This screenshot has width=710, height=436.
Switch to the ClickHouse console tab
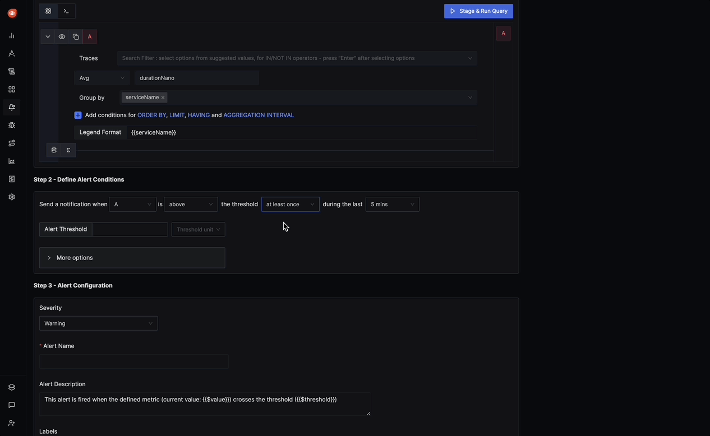(66, 11)
